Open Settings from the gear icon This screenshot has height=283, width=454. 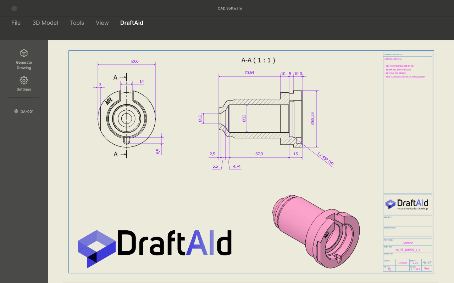pos(24,80)
